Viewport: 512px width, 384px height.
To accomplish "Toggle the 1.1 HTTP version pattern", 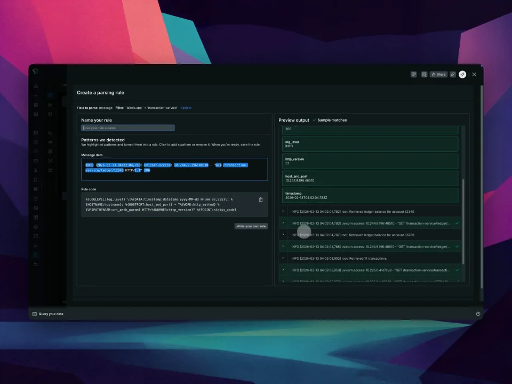I will coord(138,171).
